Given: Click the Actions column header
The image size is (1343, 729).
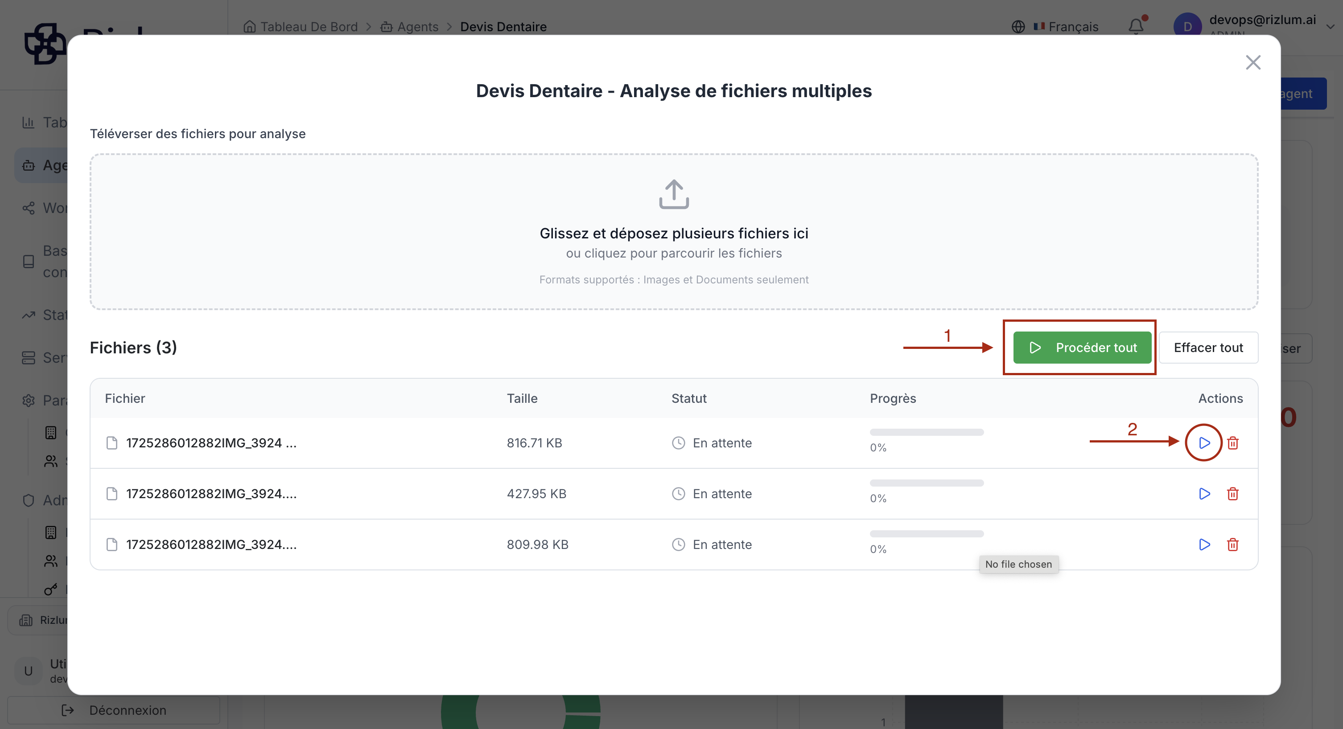Looking at the screenshot, I should pyautogui.click(x=1220, y=399).
